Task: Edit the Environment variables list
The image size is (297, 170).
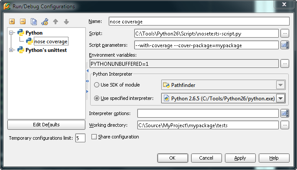Action: [x=285, y=64]
